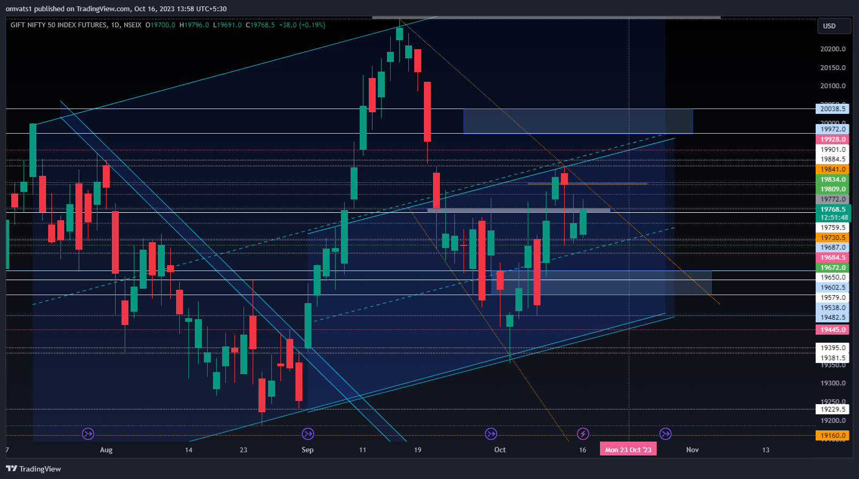Select the 19759.5 price label
The height and width of the screenshot is (479, 859).
833,228
